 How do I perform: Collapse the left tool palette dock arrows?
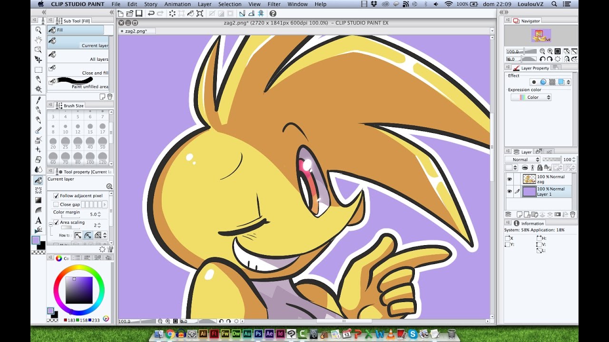44,12
